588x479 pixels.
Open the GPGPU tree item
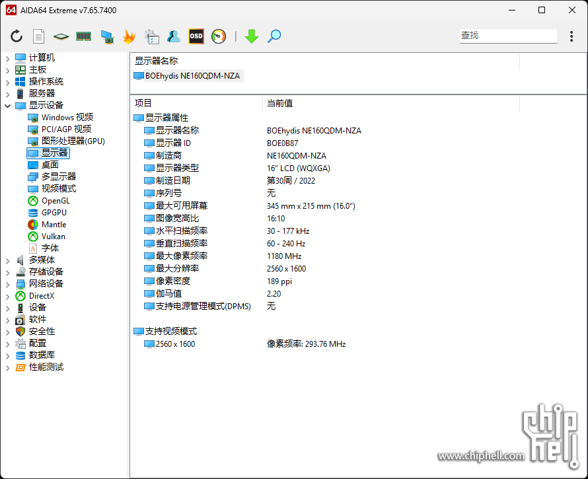48,213
